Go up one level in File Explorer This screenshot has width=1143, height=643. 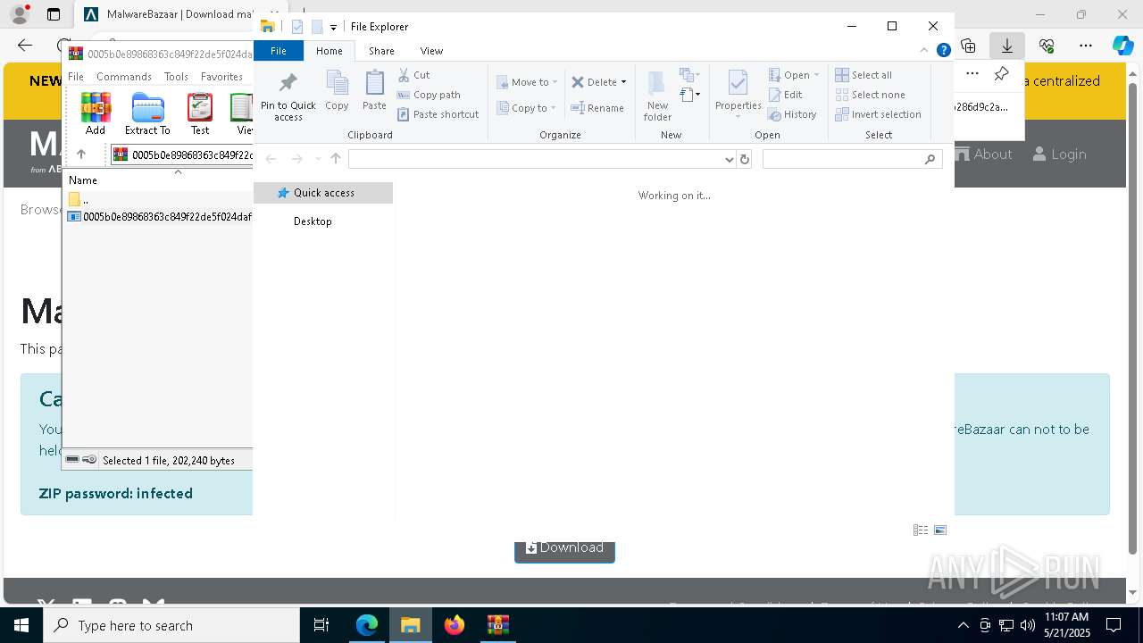(x=336, y=159)
